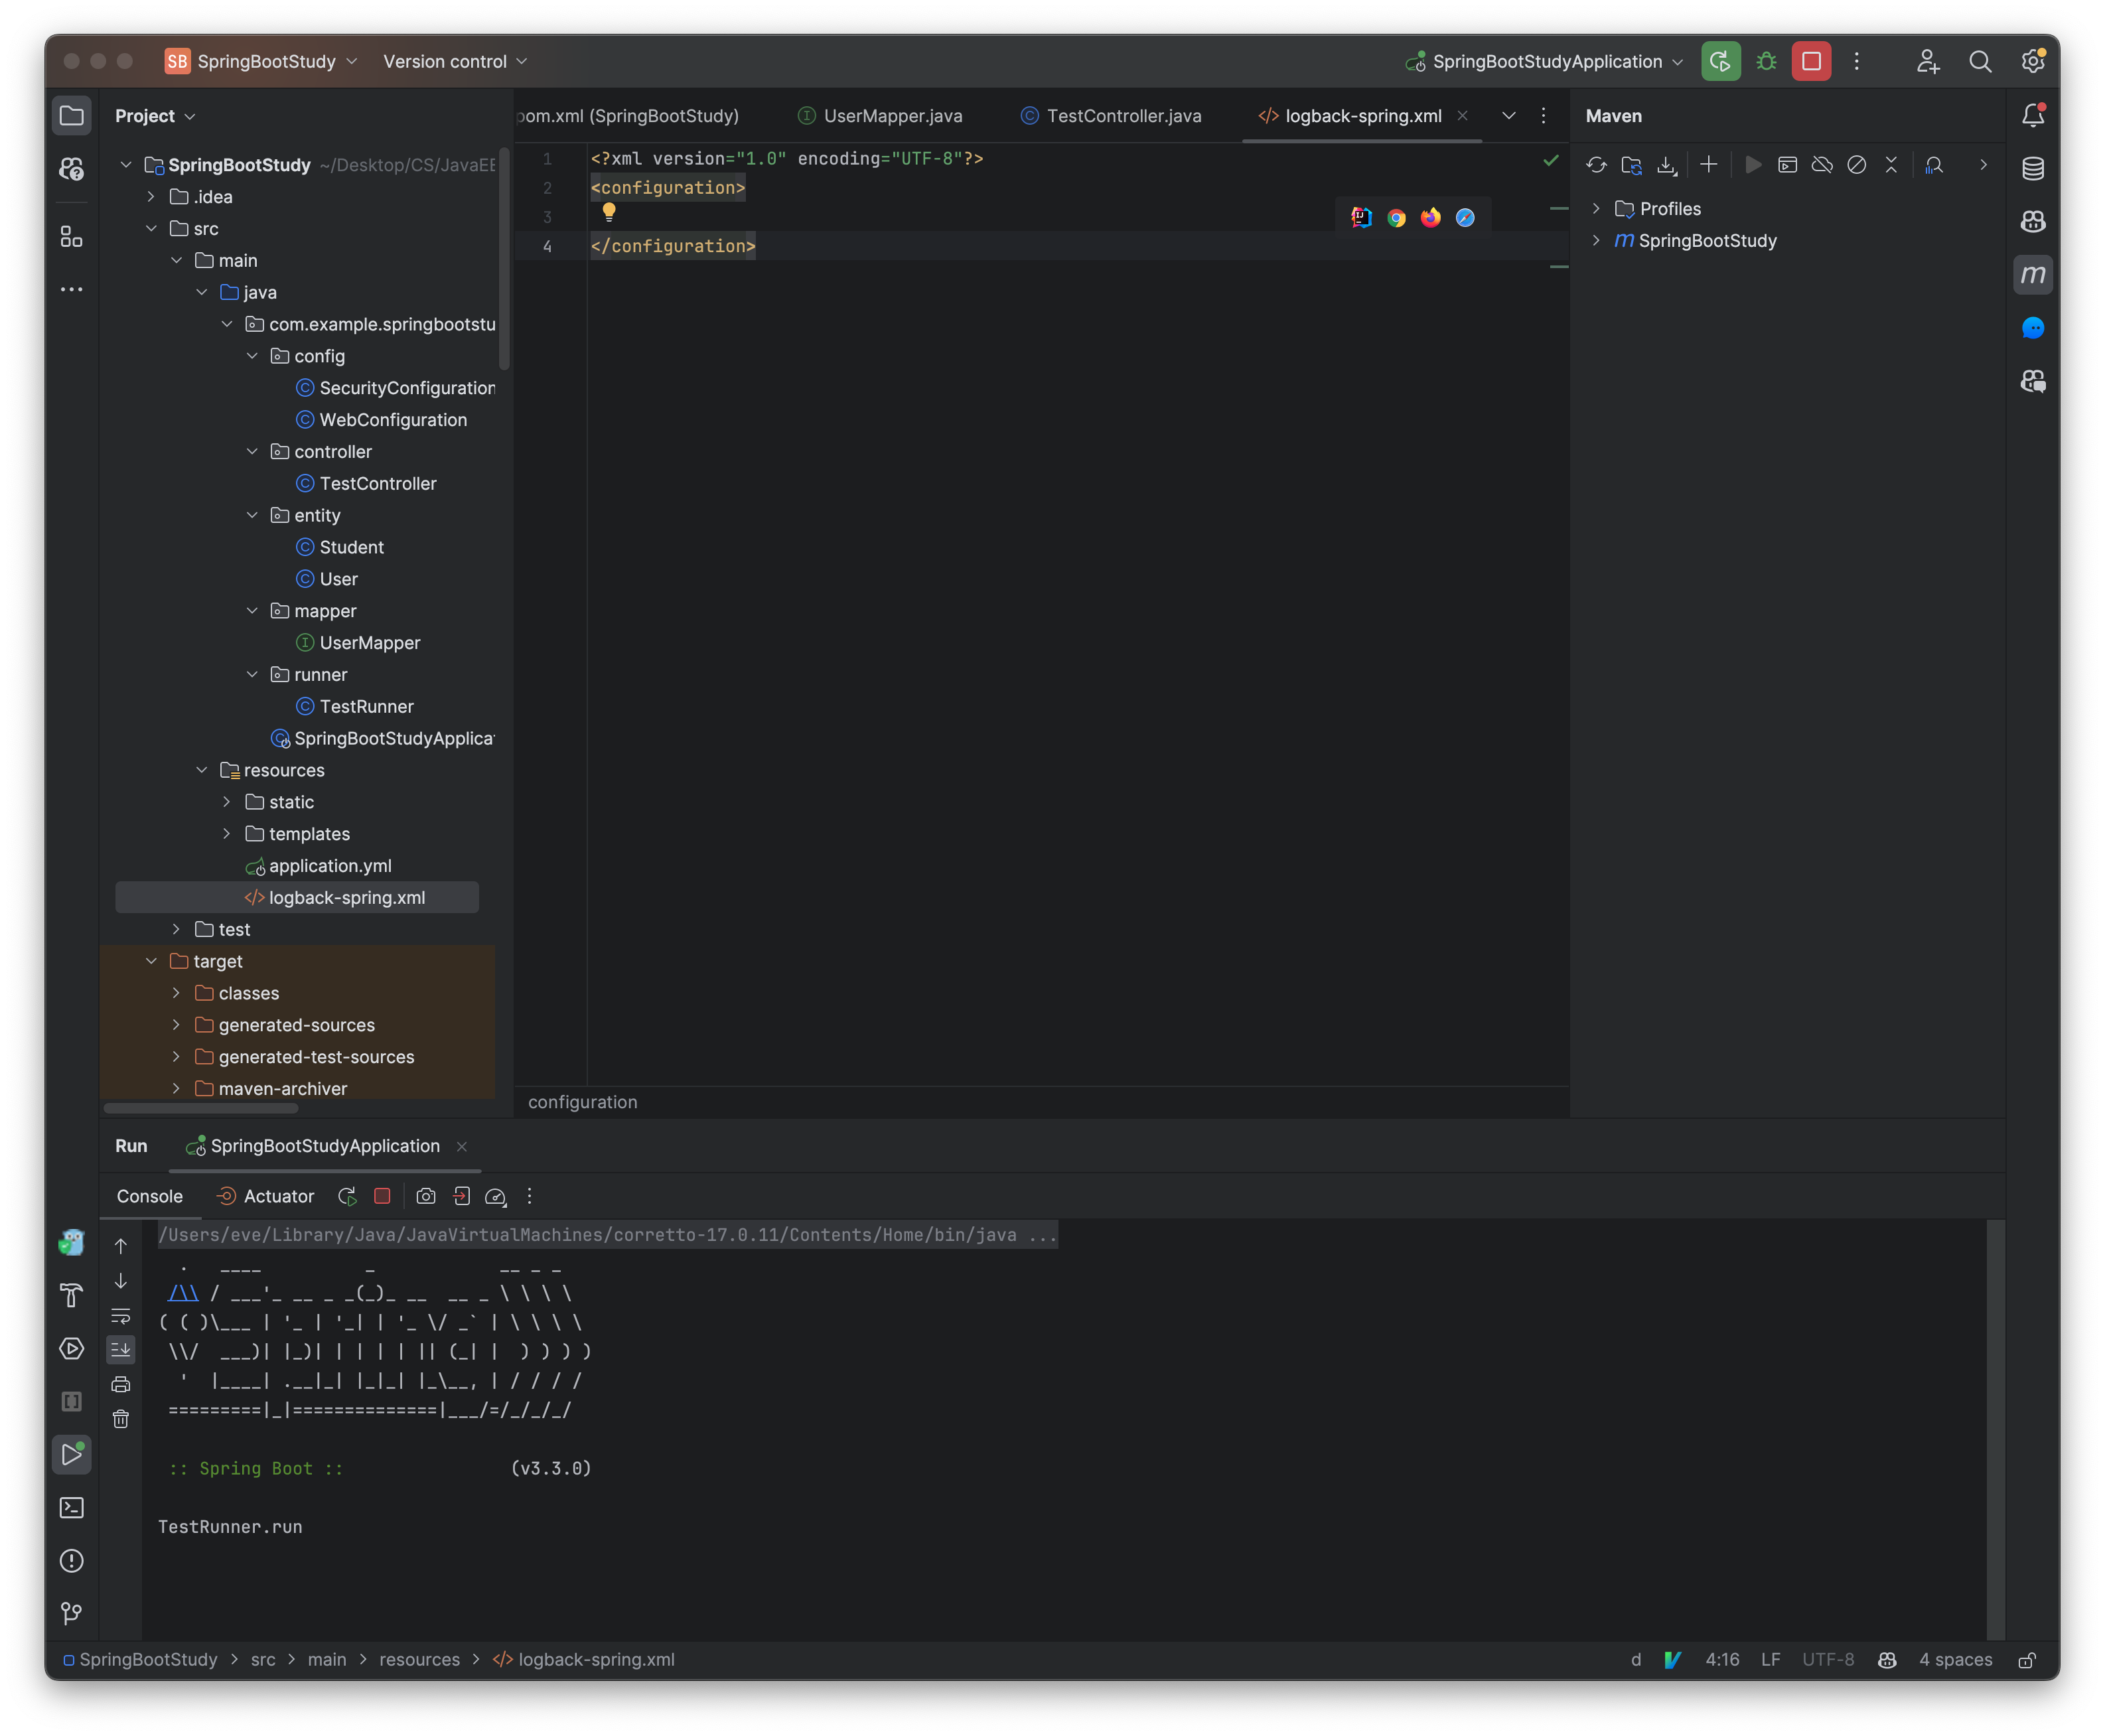Open SpringBootStudy project dropdown in title bar

tap(261, 61)
